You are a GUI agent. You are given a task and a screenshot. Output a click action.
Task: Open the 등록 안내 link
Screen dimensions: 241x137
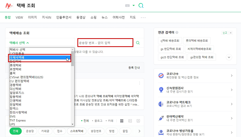(134, 68)
